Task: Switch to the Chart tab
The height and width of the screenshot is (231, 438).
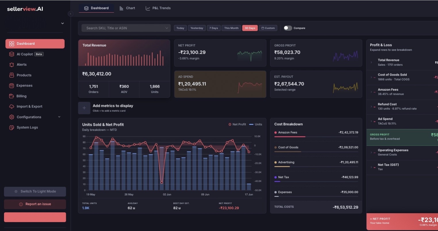Action: pyautogui.click(x=127, y=8)
